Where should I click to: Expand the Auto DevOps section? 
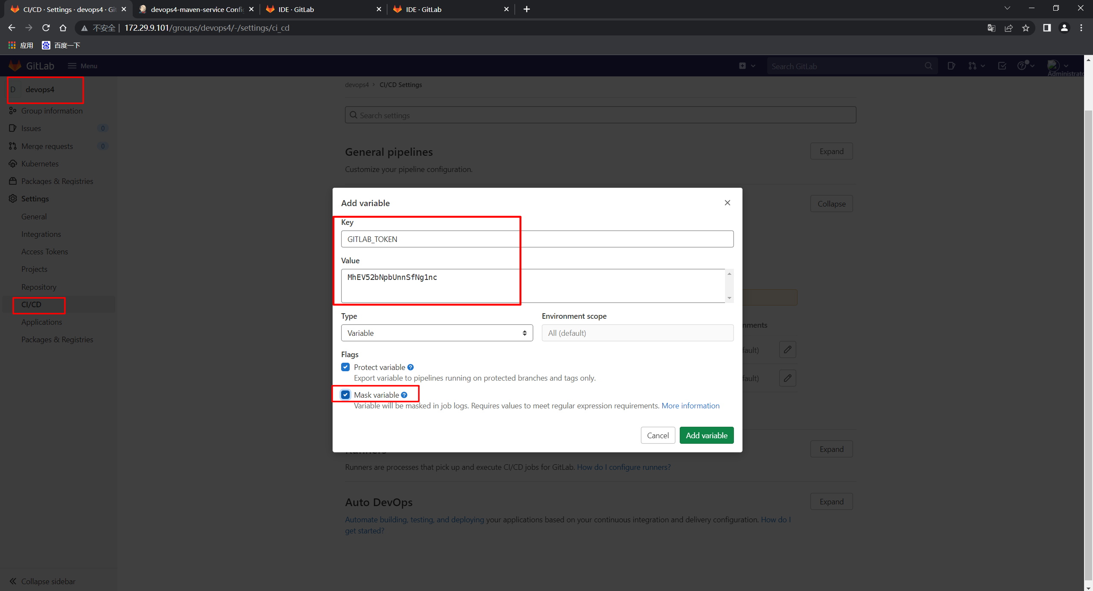point(831,501)
